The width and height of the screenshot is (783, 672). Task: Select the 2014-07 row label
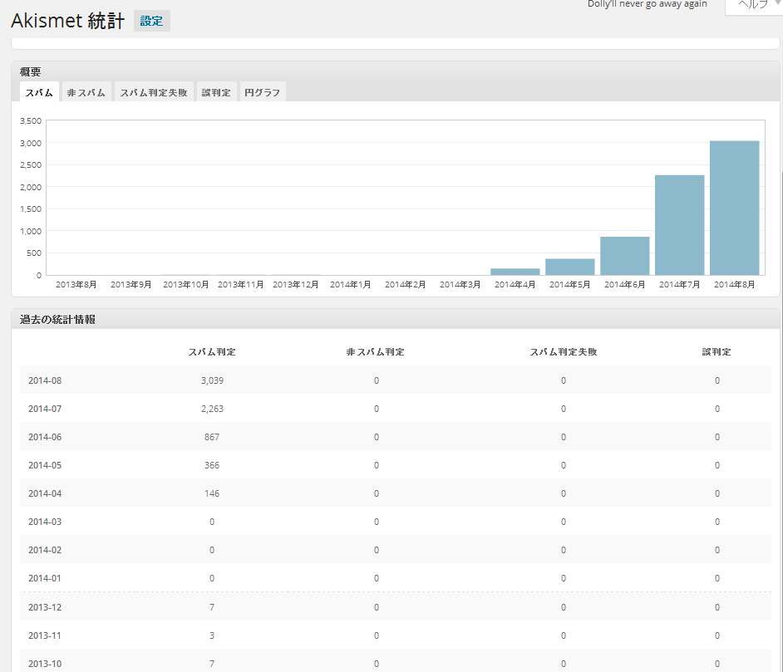[45, 409]
